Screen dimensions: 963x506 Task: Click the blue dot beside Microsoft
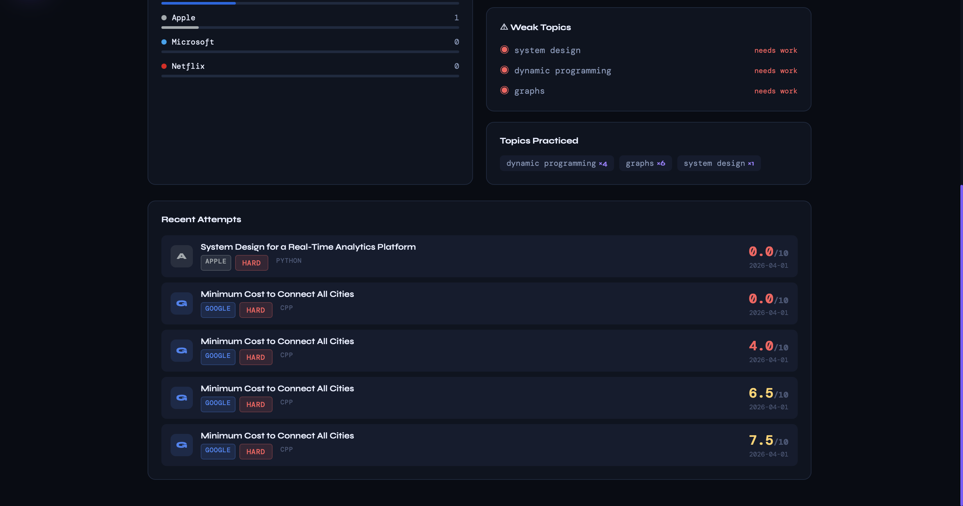(164, 42)
